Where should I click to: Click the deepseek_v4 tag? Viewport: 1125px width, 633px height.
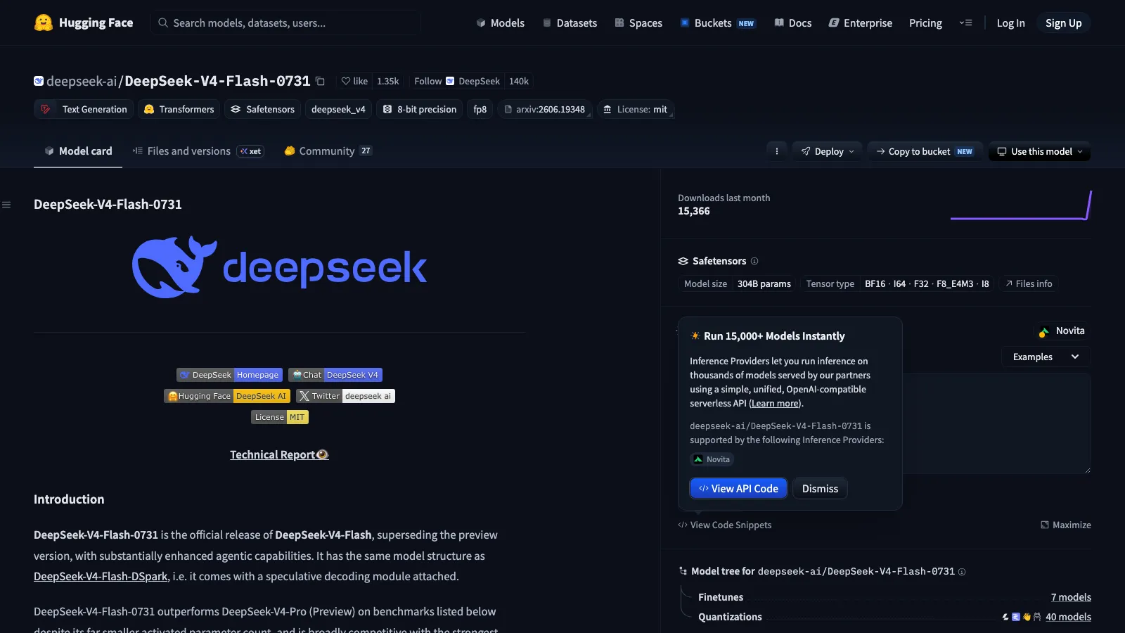tap(338, 109)
